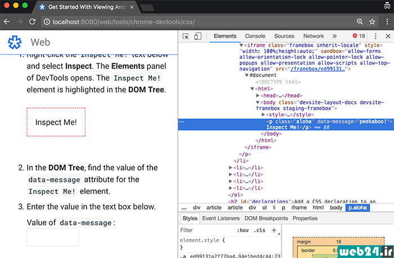Select p.aloha in breadcrumb bar
The image size is (394, 258).
pos(357,208)
